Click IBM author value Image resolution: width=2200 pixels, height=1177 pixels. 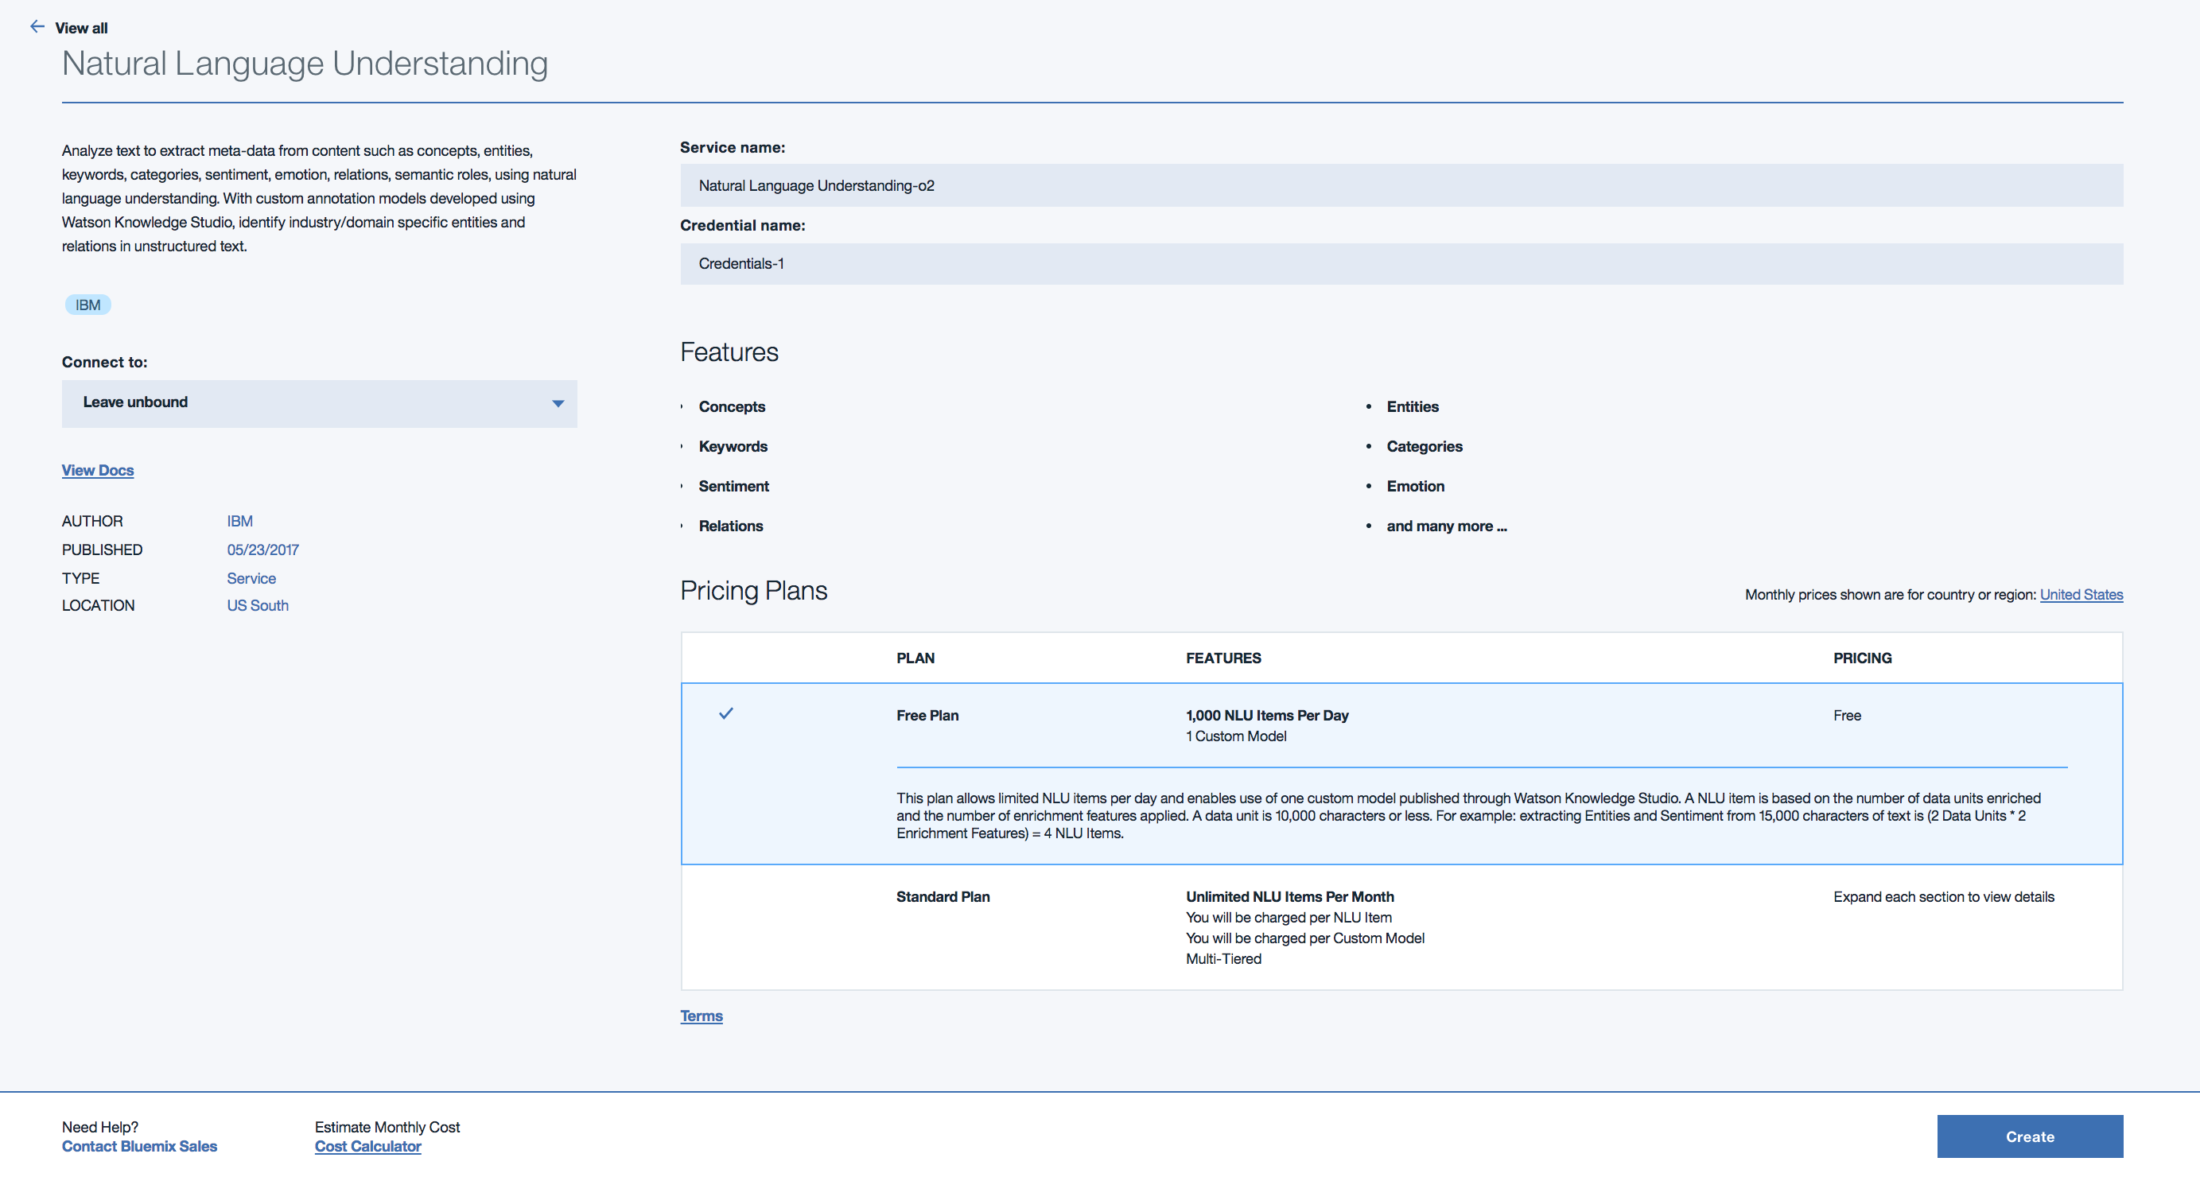pyautogui.click(x=239, y=521)
